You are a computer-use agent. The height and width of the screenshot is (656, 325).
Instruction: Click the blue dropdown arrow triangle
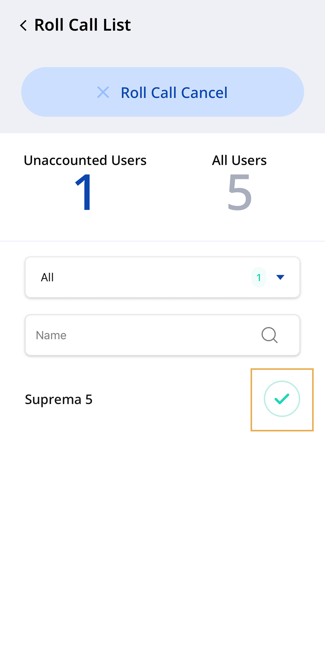coord(280,277)
